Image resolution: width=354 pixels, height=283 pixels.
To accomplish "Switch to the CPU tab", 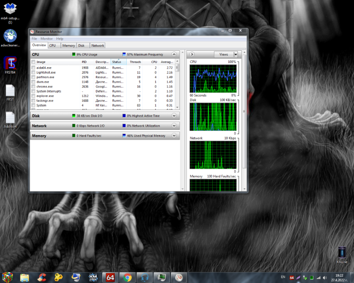I will pos(54,45).
